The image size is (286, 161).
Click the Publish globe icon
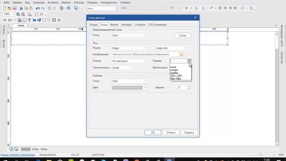coord(69,8)
